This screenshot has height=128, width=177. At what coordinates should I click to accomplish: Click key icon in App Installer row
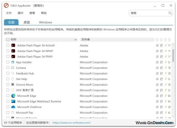tap(166, 62)
